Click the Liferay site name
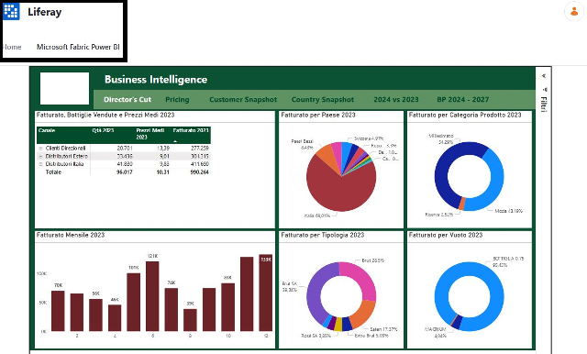587x354 pixels. coord(45,12)
